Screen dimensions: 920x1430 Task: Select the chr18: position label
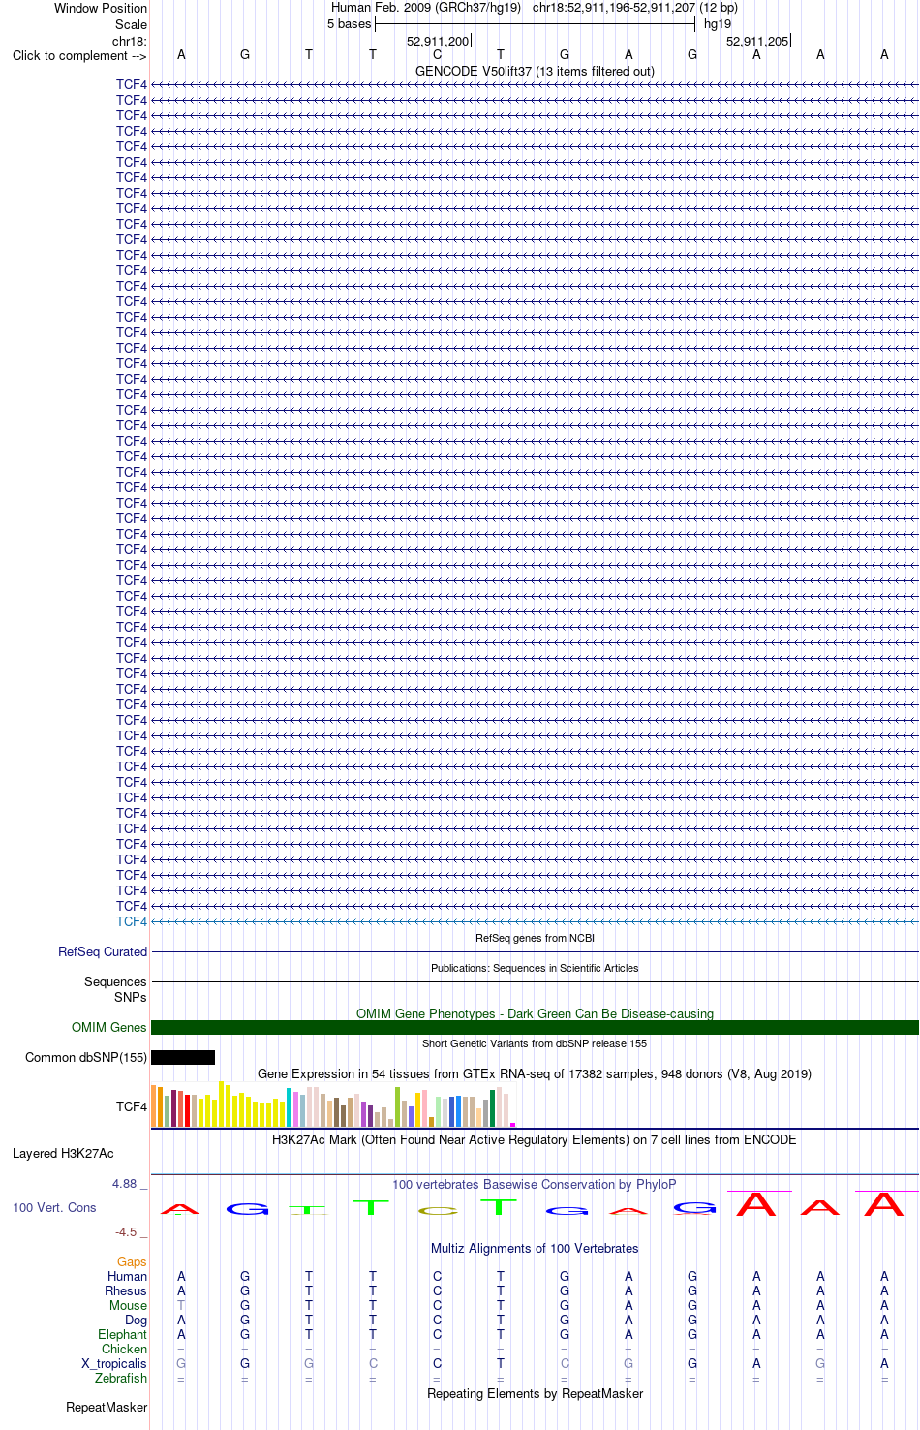[x=130, y=41]
